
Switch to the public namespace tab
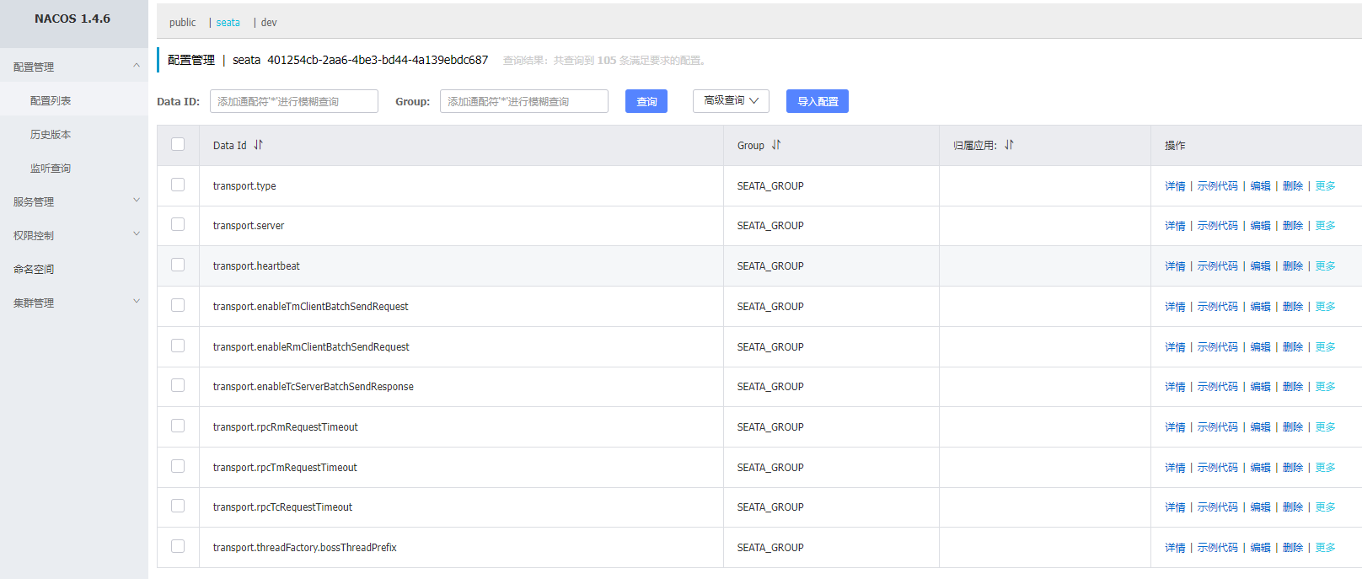(182, 23)
